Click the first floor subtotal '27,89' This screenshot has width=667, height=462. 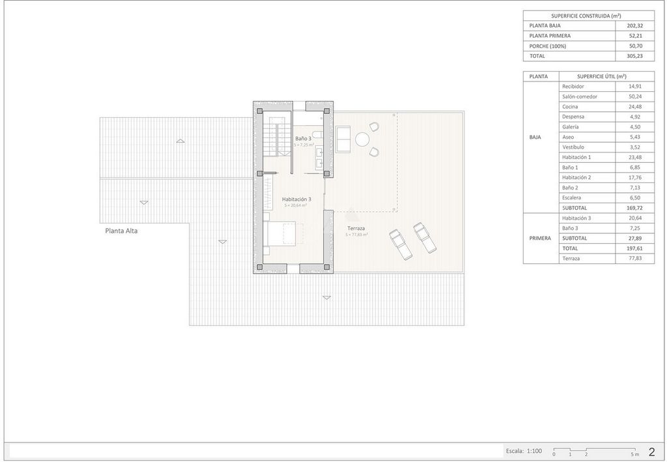[635, 238]
